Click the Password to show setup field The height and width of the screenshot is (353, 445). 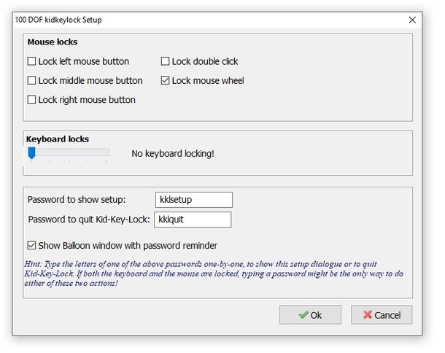(194, 200)
